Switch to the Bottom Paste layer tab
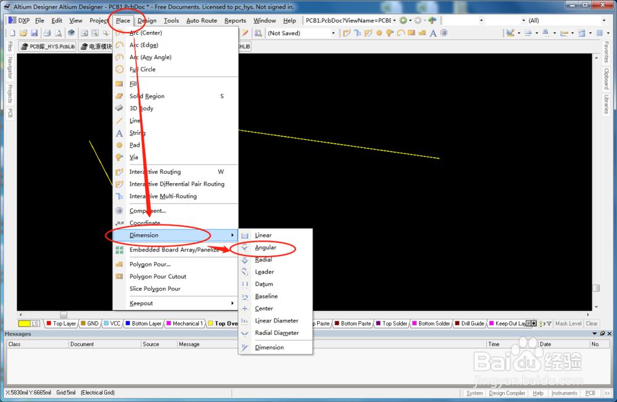The width and height of the screenshot is (617, 402). click(x=353, y=323)
